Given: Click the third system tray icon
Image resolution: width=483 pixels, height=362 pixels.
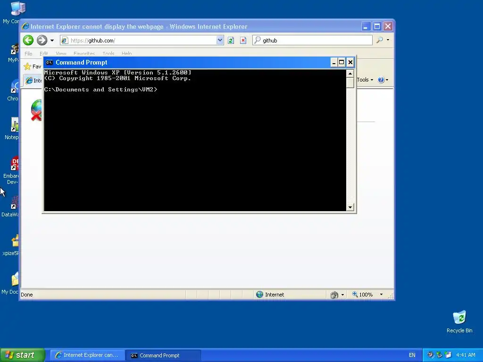Looking at the screenshot, I should [448, 355].
